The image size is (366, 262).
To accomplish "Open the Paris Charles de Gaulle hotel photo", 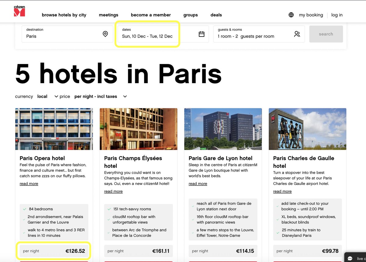I will click(307, 129).
